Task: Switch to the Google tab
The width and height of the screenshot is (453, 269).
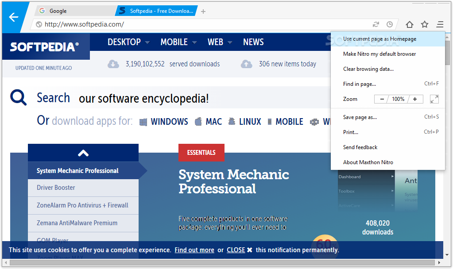Action: click(75, 11)
